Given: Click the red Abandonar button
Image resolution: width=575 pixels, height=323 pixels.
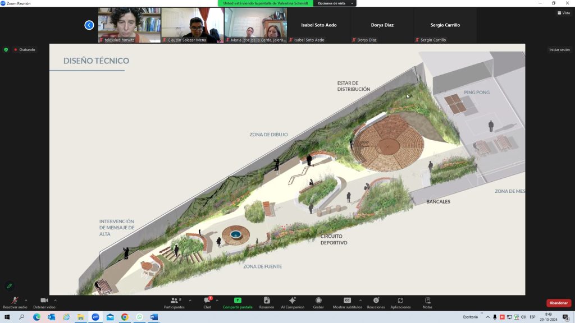Looking at the screenshot, I should pyautogui.click(x=558, y=303).
